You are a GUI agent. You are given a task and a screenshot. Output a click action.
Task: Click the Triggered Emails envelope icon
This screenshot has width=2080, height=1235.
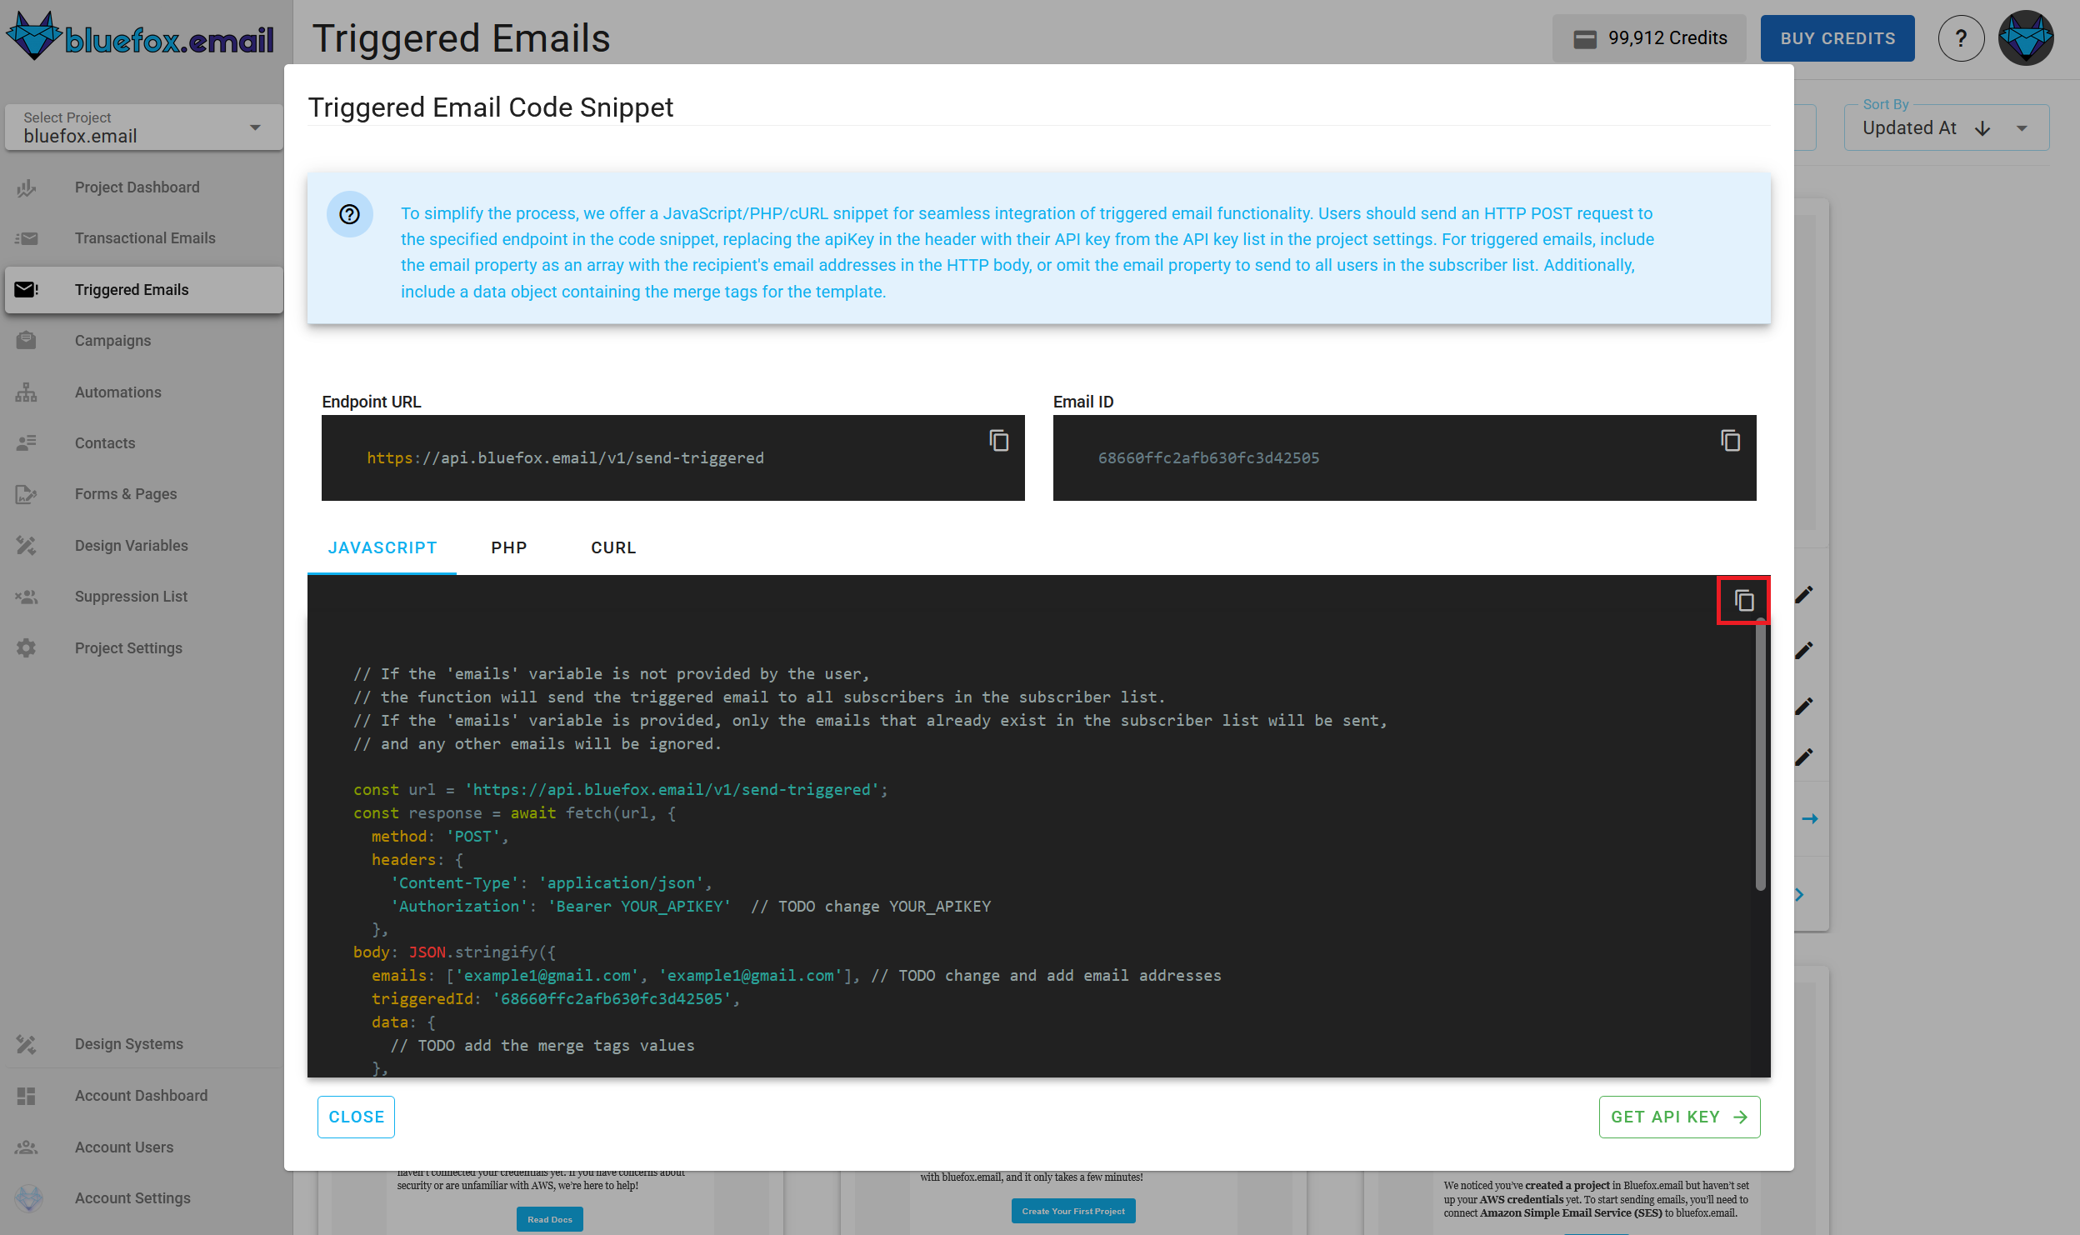point(27,289)
